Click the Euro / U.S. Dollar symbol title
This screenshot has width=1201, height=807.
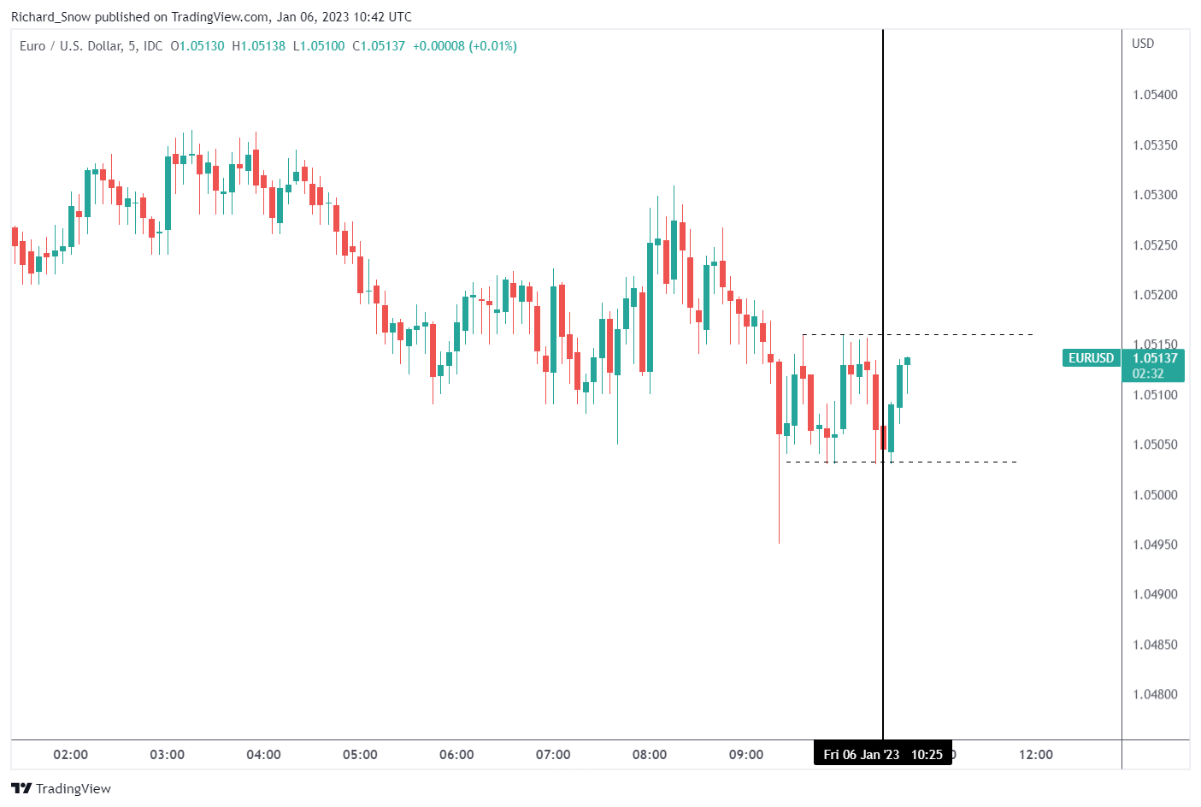pos(71,46)
